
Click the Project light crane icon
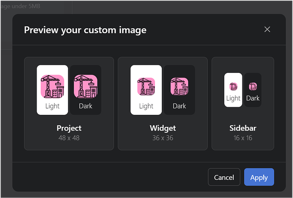(52, 86)
